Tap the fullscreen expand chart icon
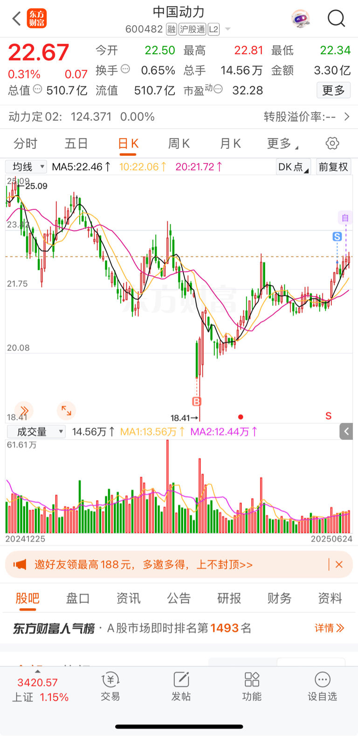Image resolution: width=358 pixels, height=736 pixels. tap(66, 410)
